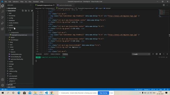Split the terminal panel
Image resolution: width=170 pixels, height=95 pixels.
pyautogui.click(x=157, y=54)
